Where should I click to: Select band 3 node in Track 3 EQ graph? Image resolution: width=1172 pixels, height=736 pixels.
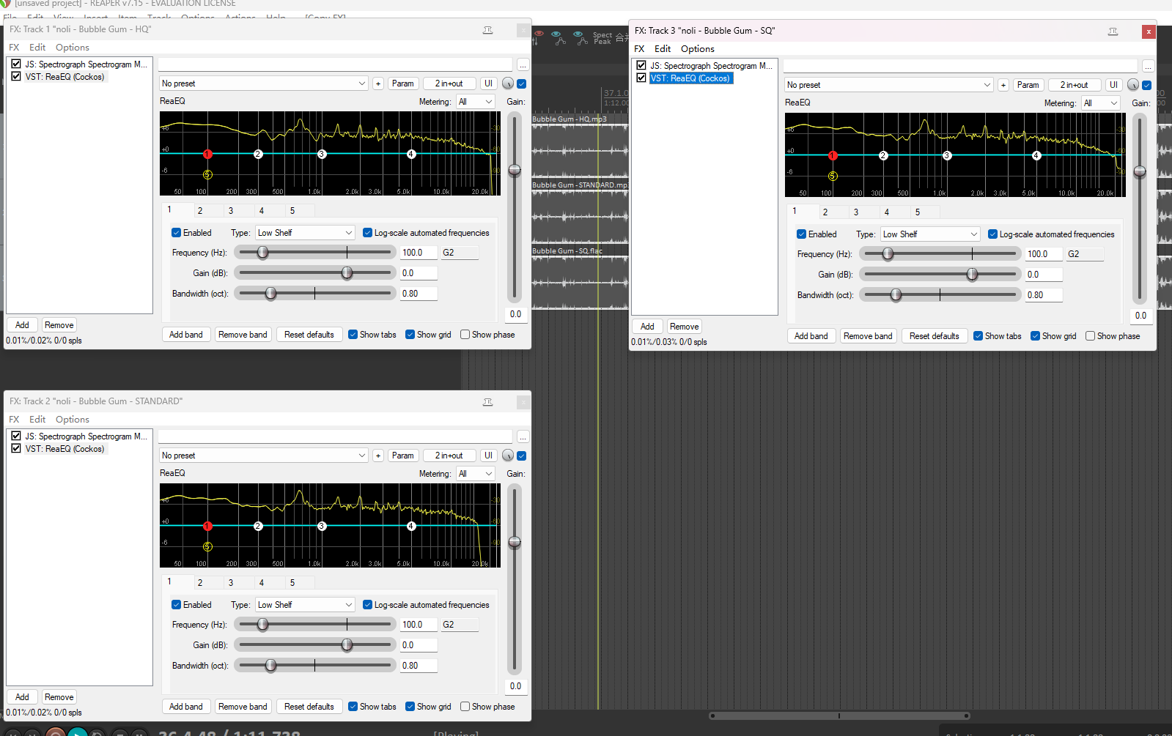click(x=947, y=155)
